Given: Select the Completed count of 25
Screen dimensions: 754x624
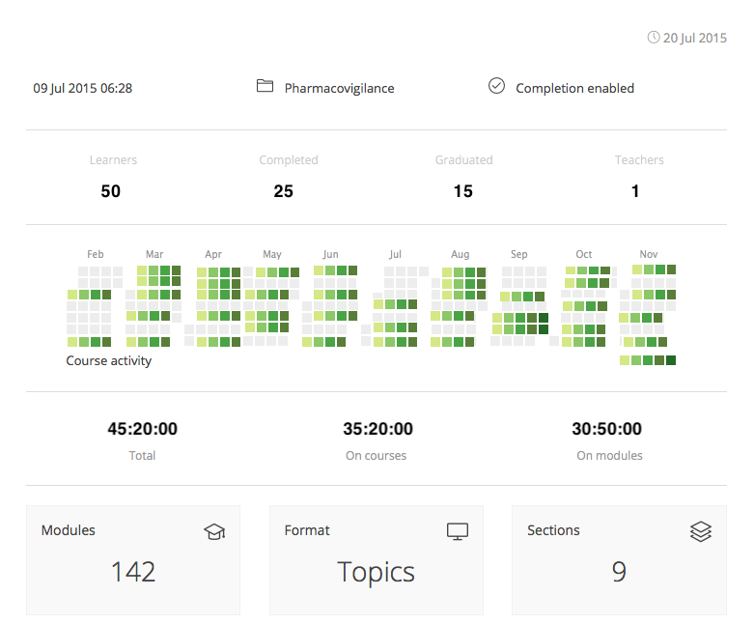Looking at the screenshot, I should pyautogui.click(x=284, y=191).
